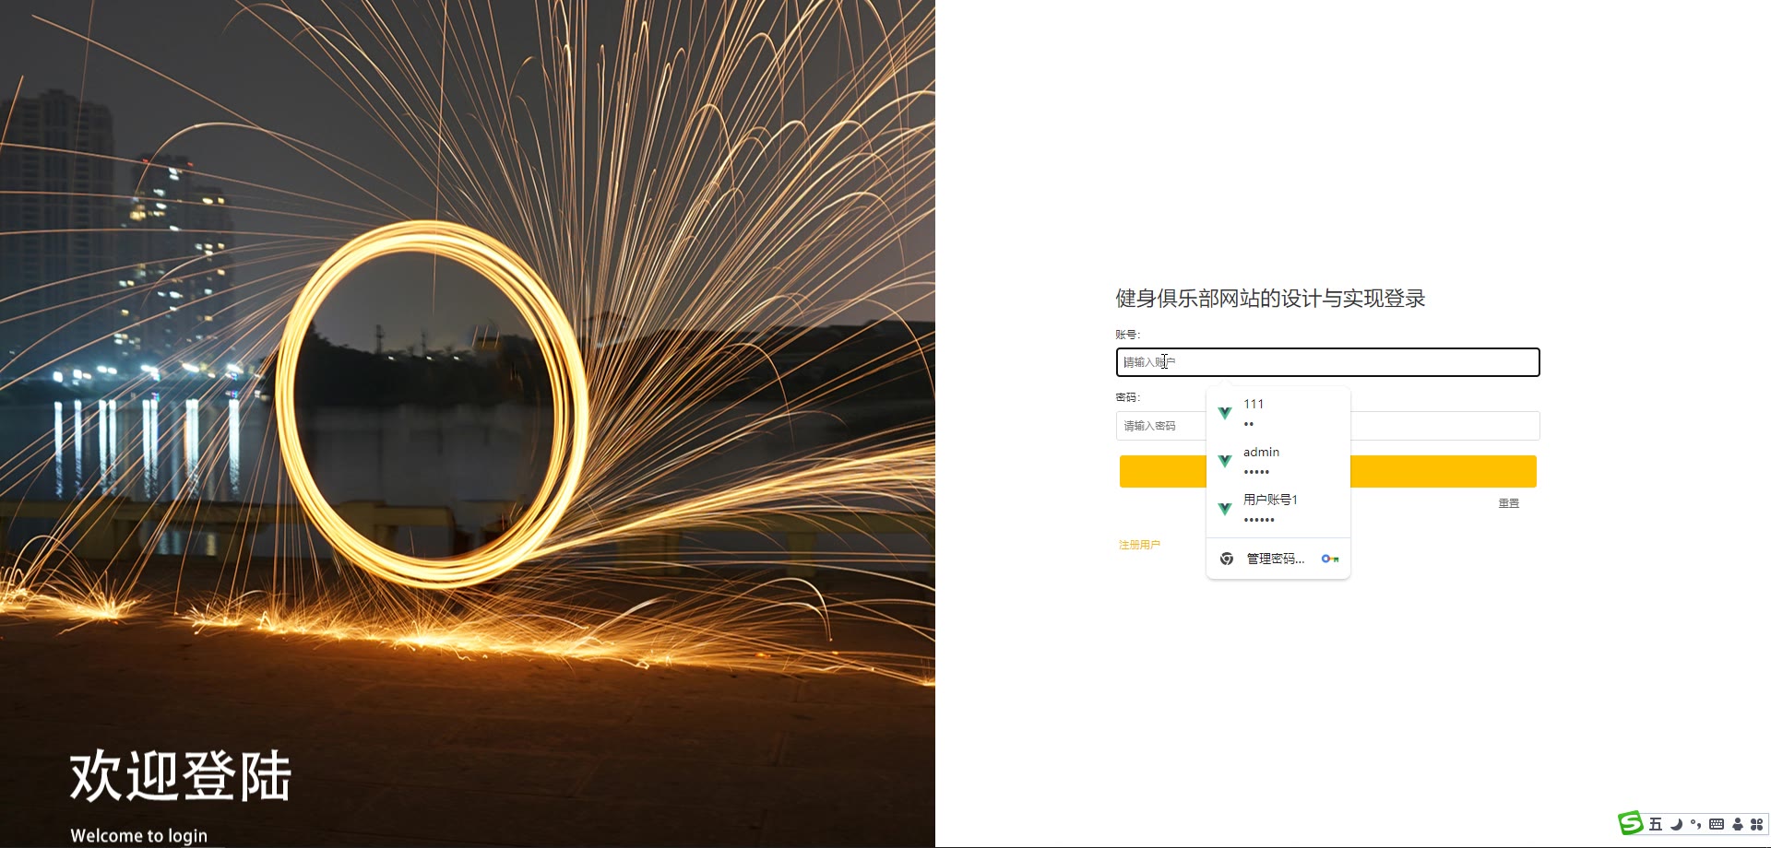
Task: Click the Vue icon beside admin
Action: (1225, 461)
